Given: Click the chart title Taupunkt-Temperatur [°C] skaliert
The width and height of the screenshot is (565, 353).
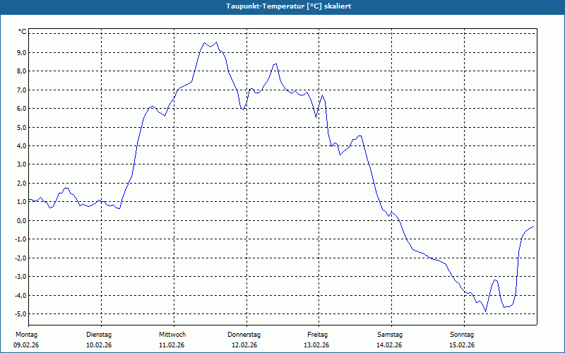Looking at the screenshot, I should (x=289, y=6).
